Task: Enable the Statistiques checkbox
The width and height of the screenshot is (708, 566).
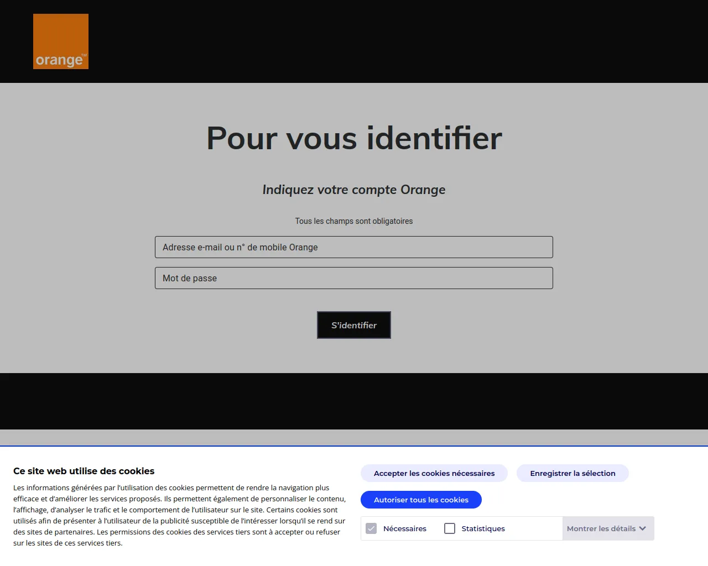Action: click(x=450, y=528)
